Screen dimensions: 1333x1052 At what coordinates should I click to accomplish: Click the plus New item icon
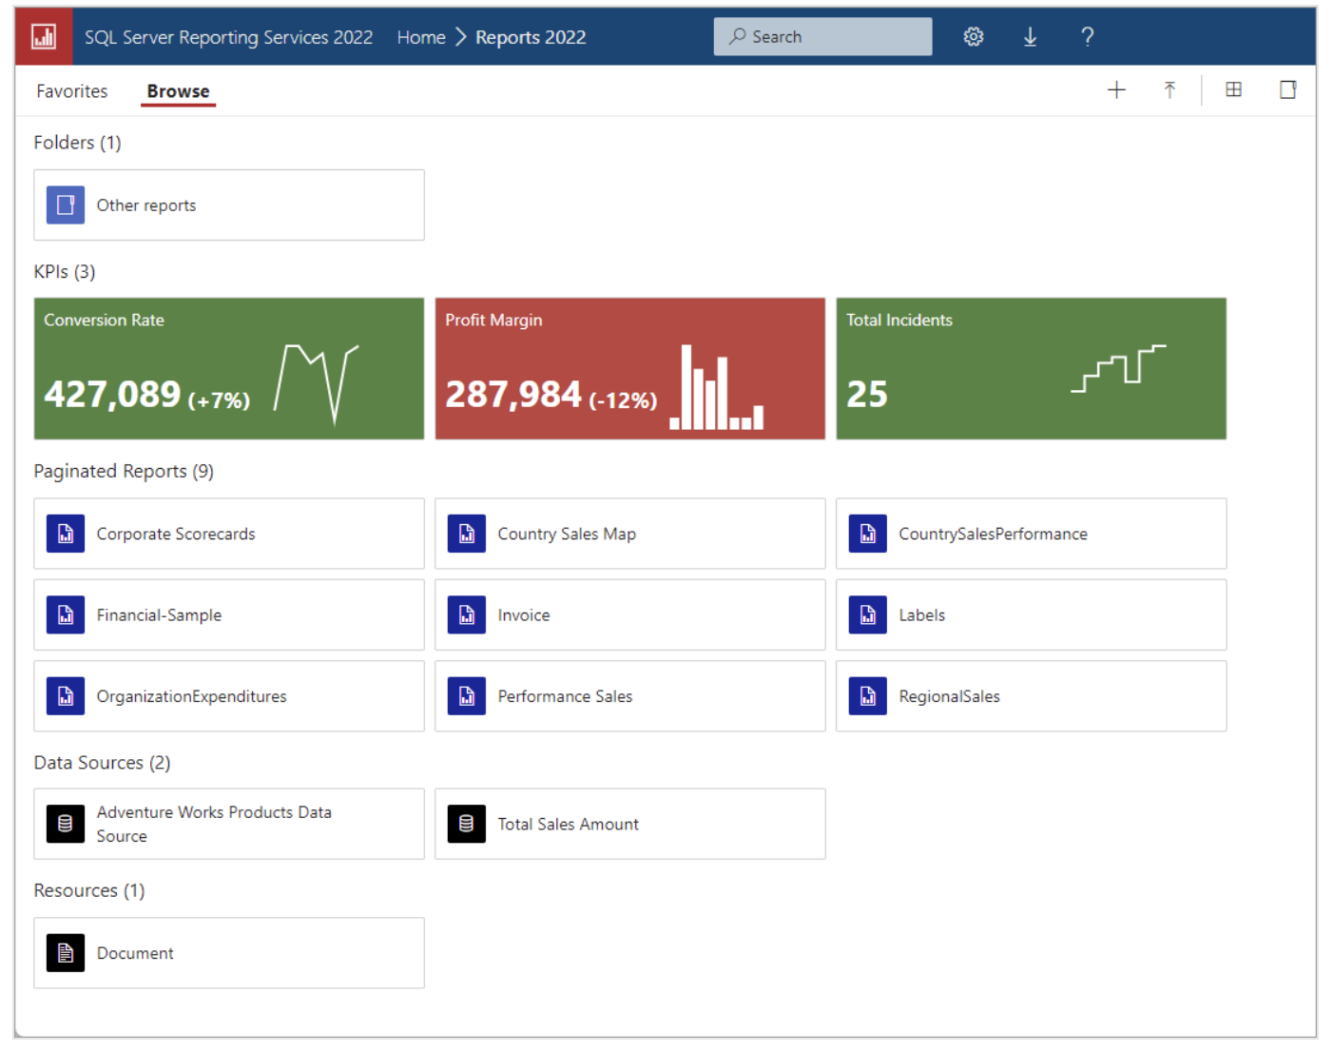point(1116,90)
